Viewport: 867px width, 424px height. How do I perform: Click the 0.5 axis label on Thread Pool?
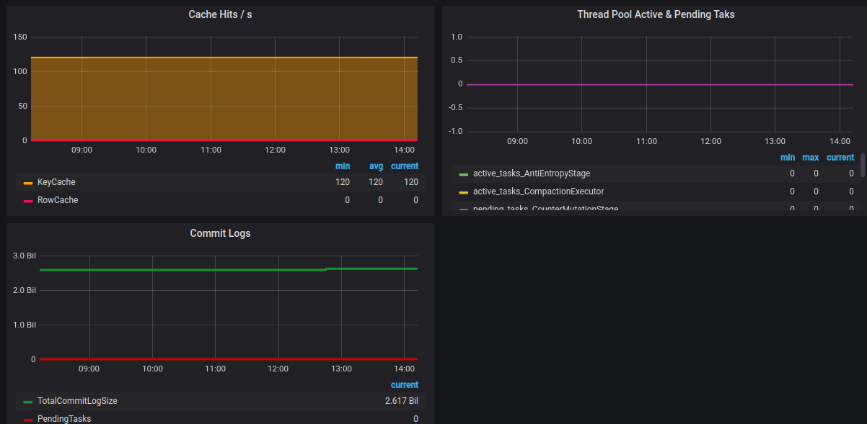(x=457, y=60)
